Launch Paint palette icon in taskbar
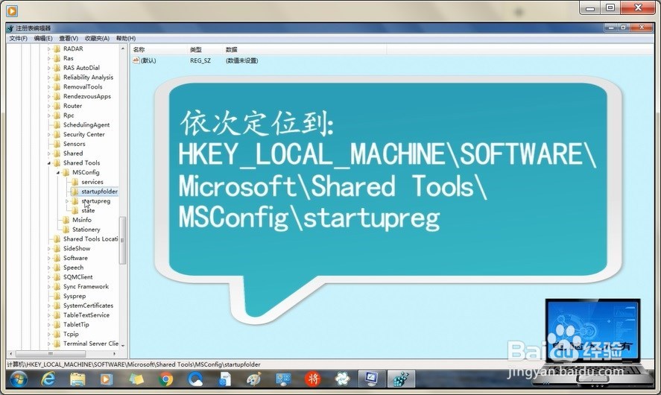Viewport: 661px width, 395px height. click(x=254, y=379)
